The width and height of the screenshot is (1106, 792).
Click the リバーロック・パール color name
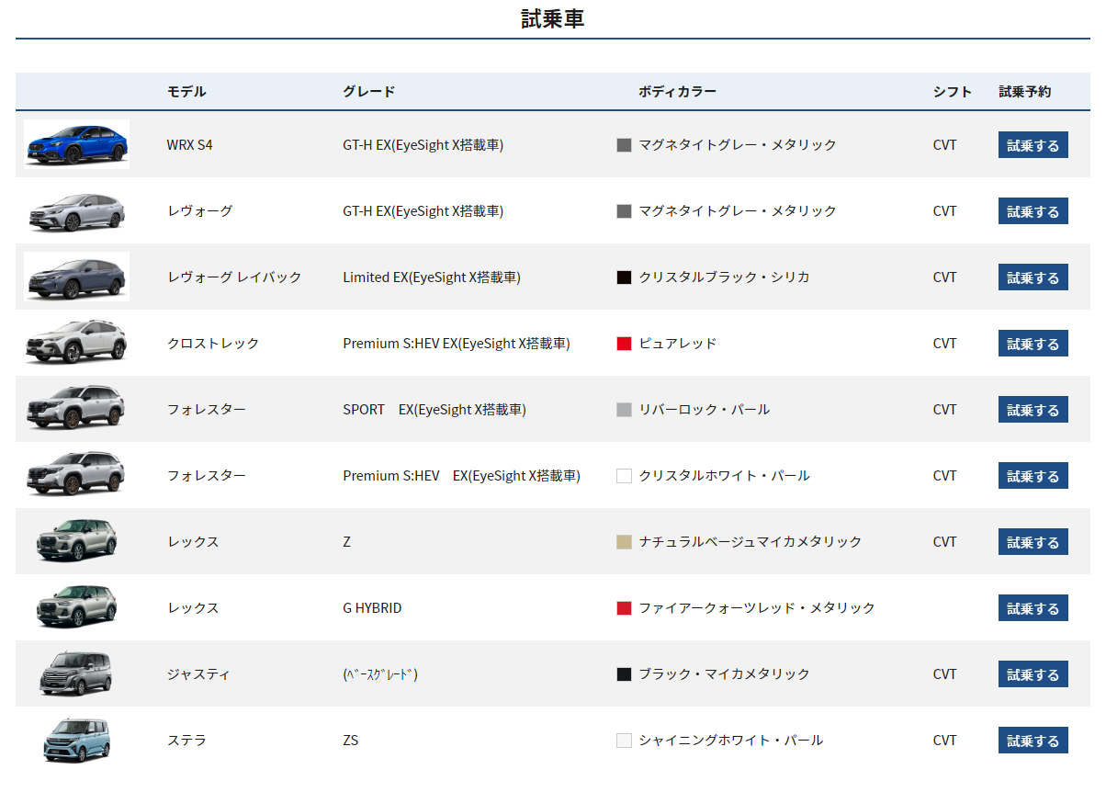tap(705, 410)
